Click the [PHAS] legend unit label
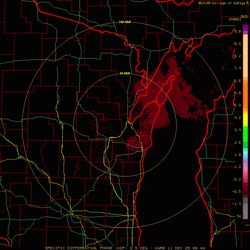 pyautogui.click(x=235, y=19)
